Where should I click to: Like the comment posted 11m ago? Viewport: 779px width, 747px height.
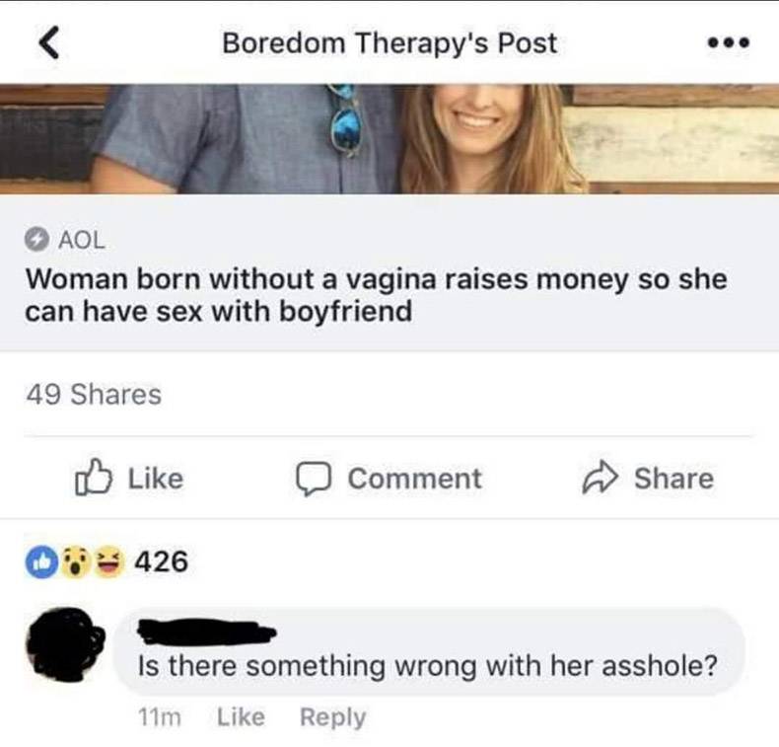point(241,716)
